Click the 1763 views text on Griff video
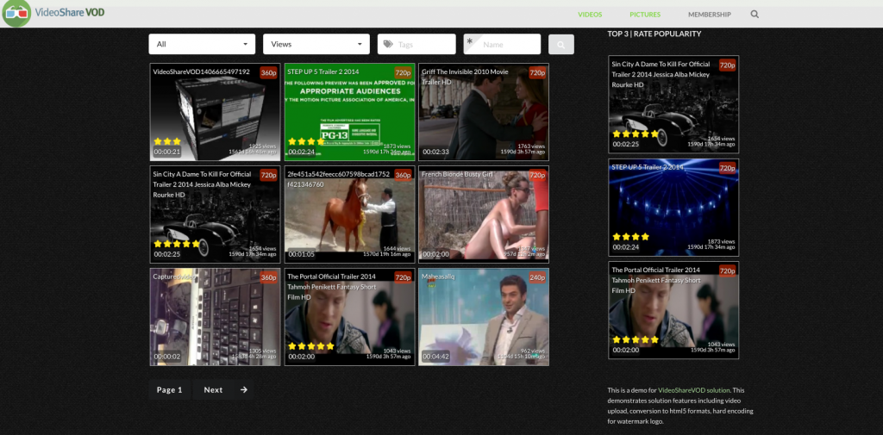The image size is (883, 435). (x=531, y=146)
